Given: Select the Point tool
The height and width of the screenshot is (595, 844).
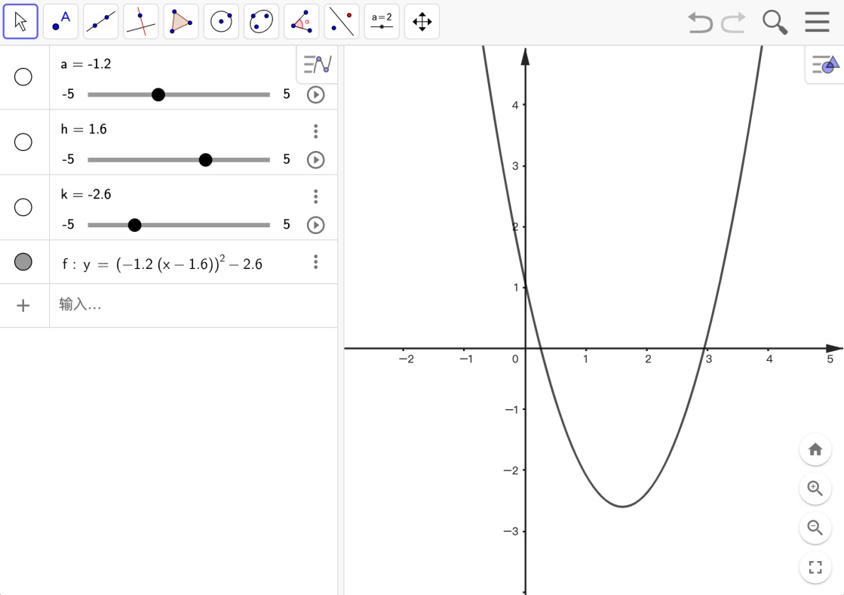Looking at the screenshot, I should (60, 22).
